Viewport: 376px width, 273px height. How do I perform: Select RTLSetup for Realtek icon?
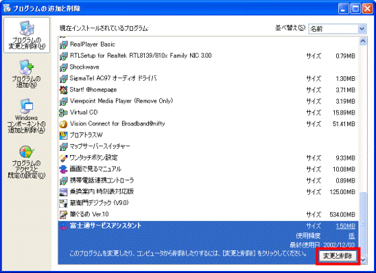tap(64, 56)
